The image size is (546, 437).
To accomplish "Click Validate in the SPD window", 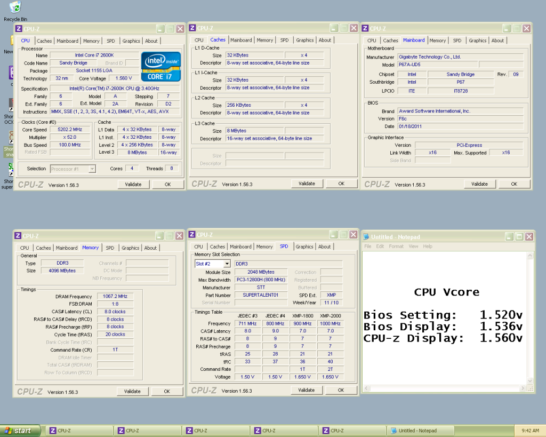I will tap(306, 390).
